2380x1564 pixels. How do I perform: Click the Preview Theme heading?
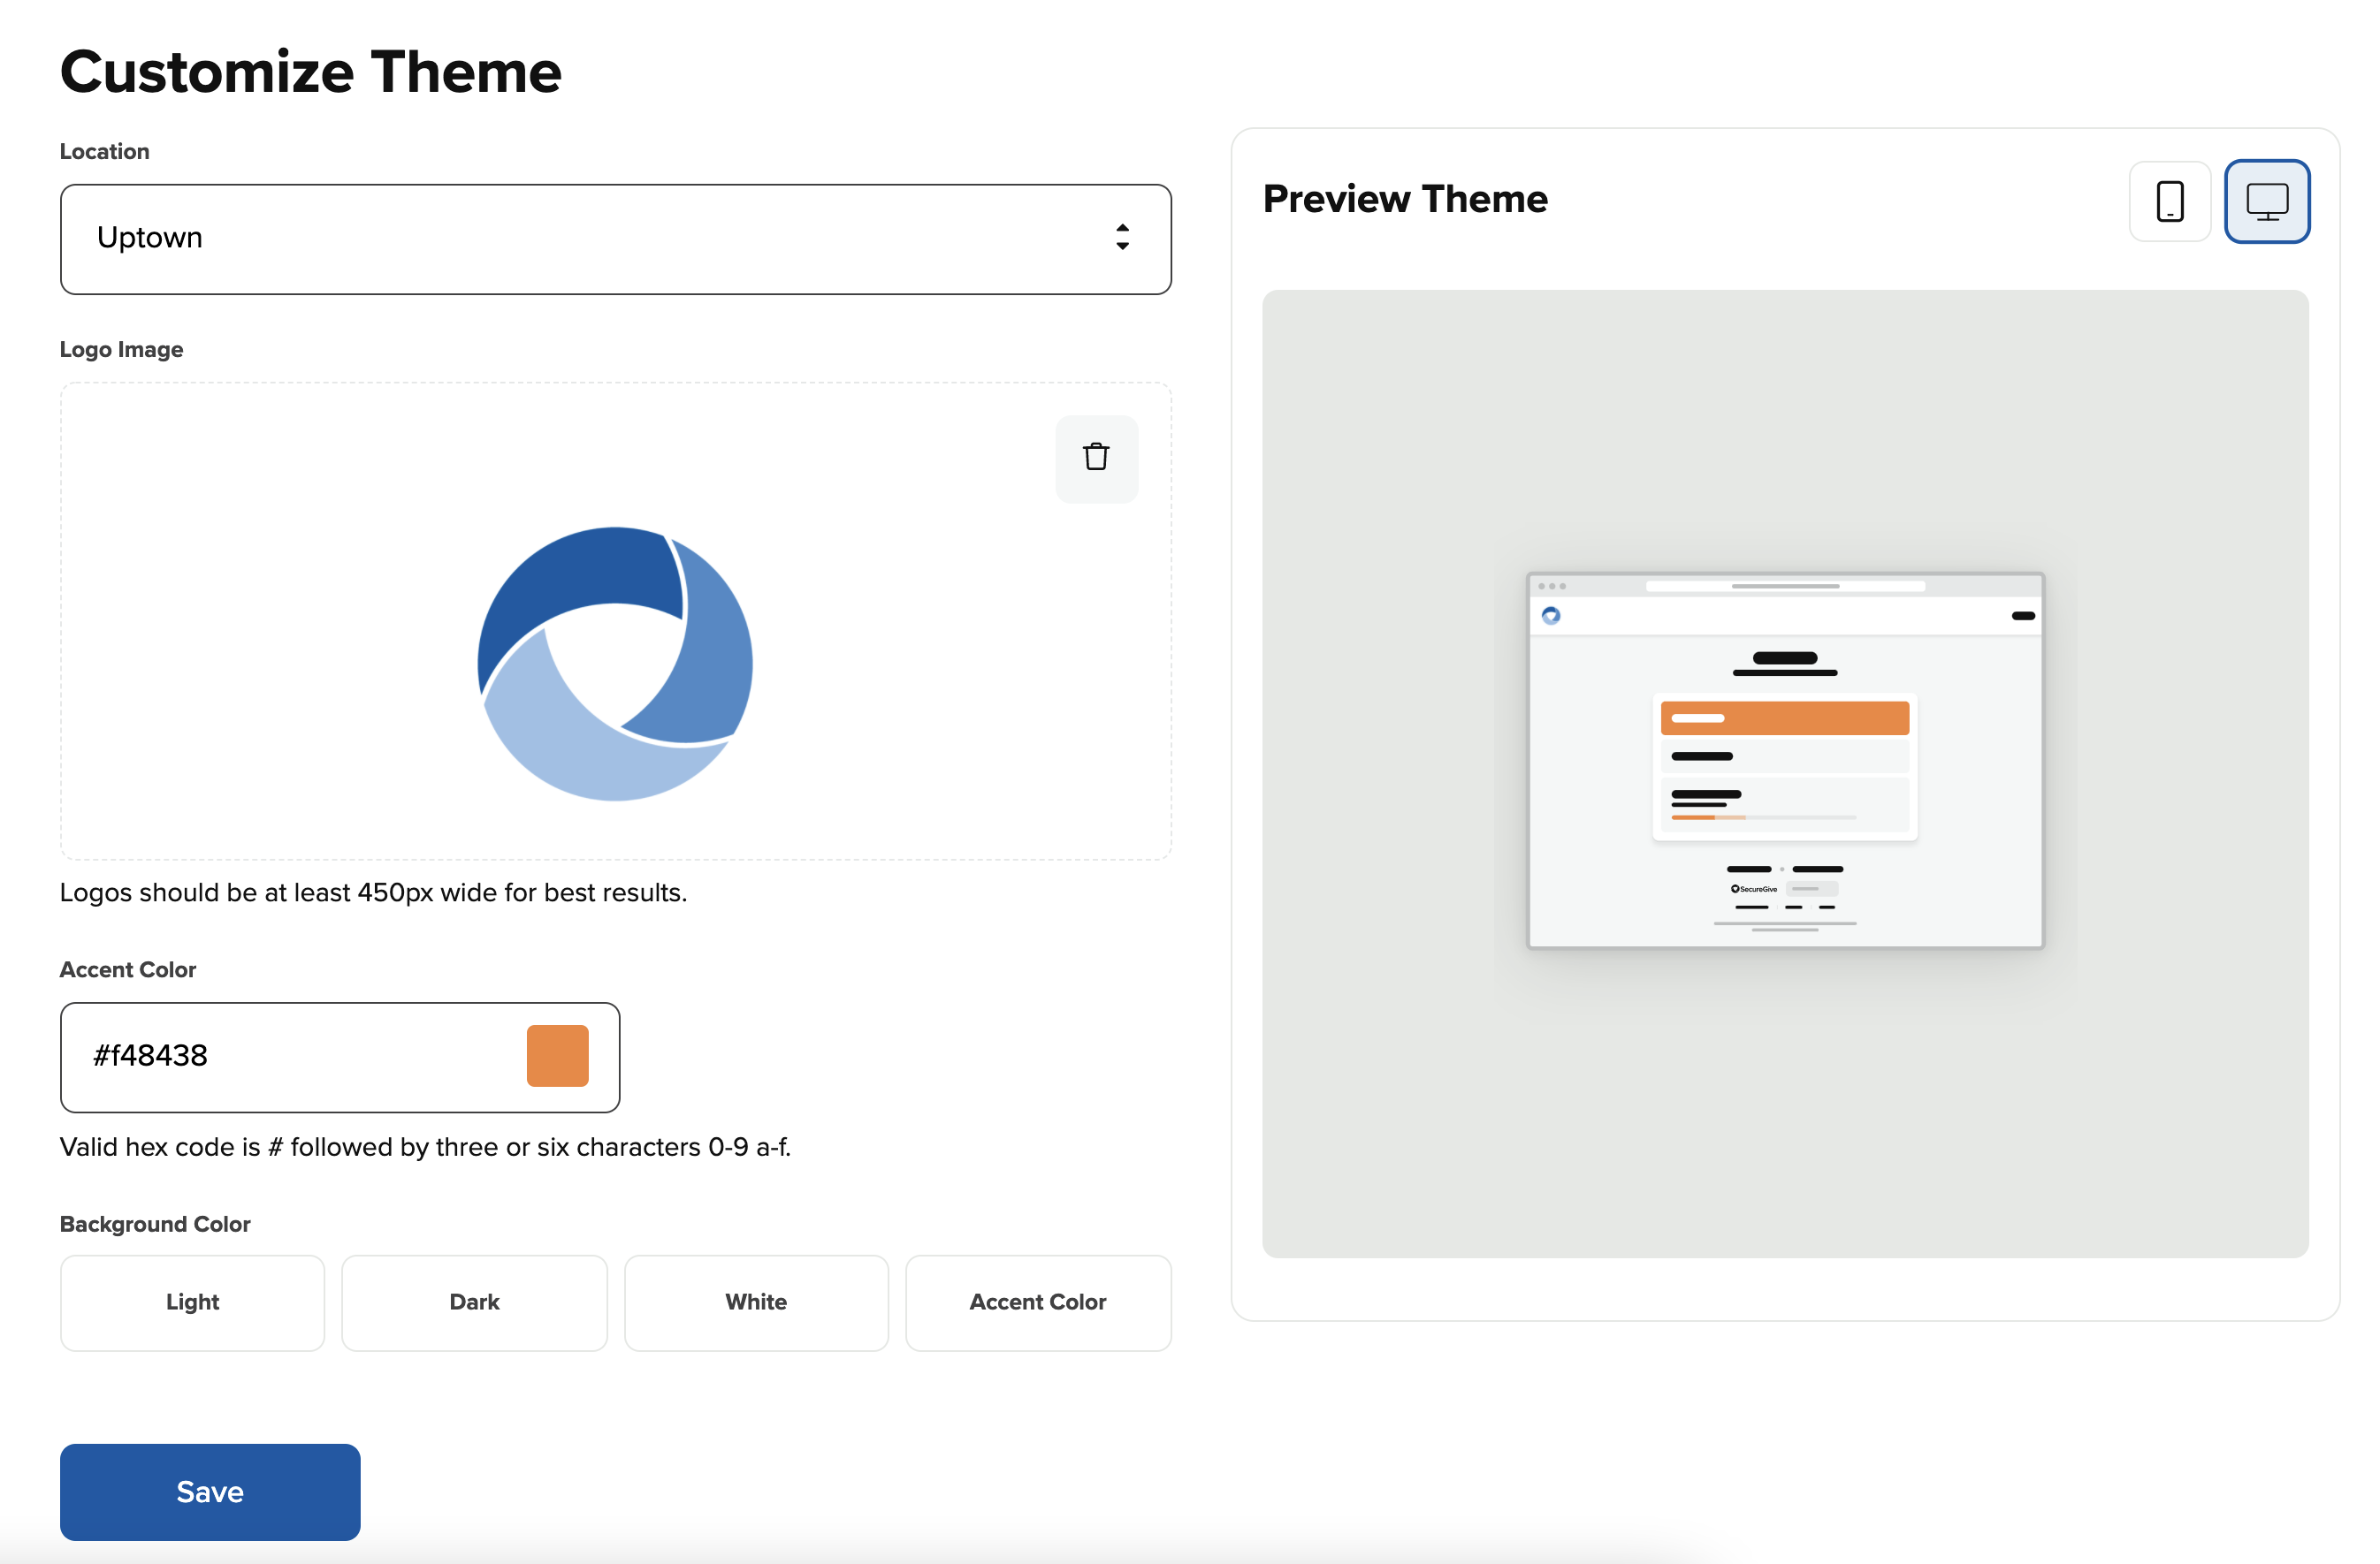1404,199
